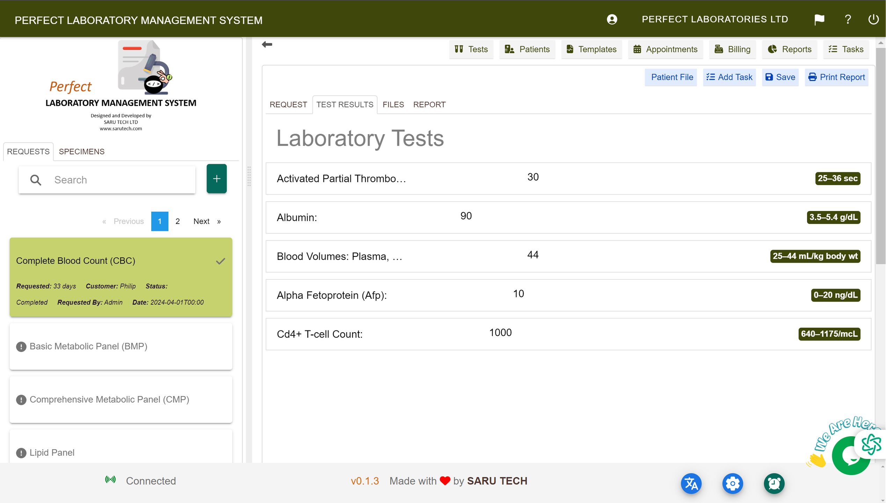The image size is (886, 503).
Task: Click the alarm clock reminder icon
Action: 774,483
